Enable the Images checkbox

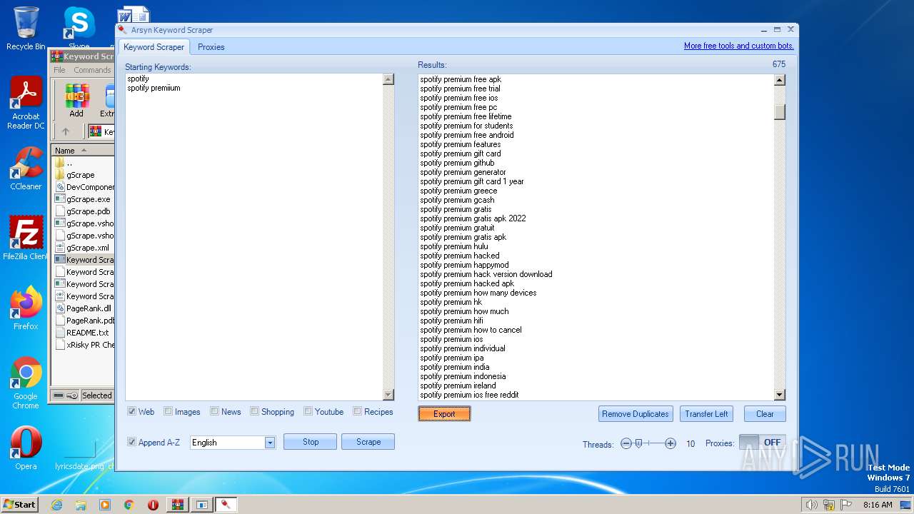click(168, 411)
